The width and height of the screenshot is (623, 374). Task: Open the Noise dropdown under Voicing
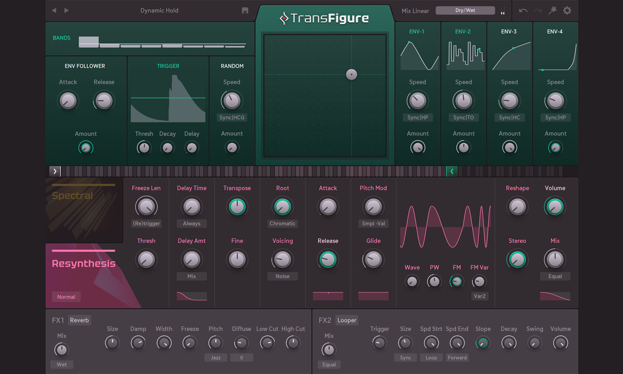pyautogui.click(x=282, y=276)
